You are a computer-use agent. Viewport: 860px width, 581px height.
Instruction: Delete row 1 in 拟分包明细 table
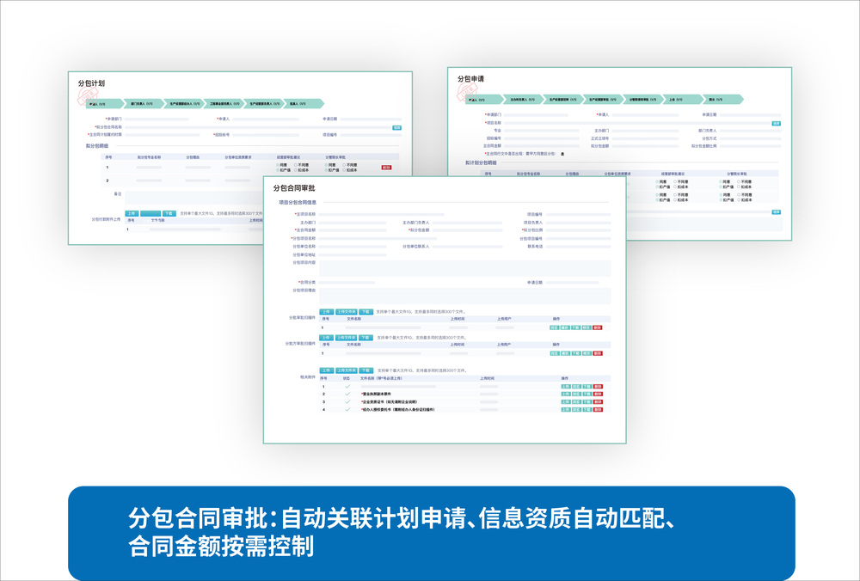(386, 168)
